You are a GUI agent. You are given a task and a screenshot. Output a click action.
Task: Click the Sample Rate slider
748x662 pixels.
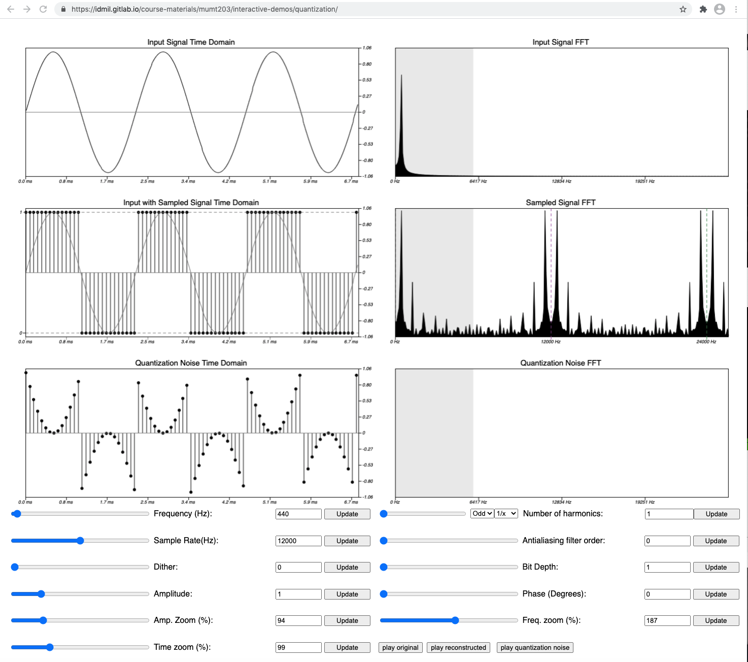[x=80, y=541]
